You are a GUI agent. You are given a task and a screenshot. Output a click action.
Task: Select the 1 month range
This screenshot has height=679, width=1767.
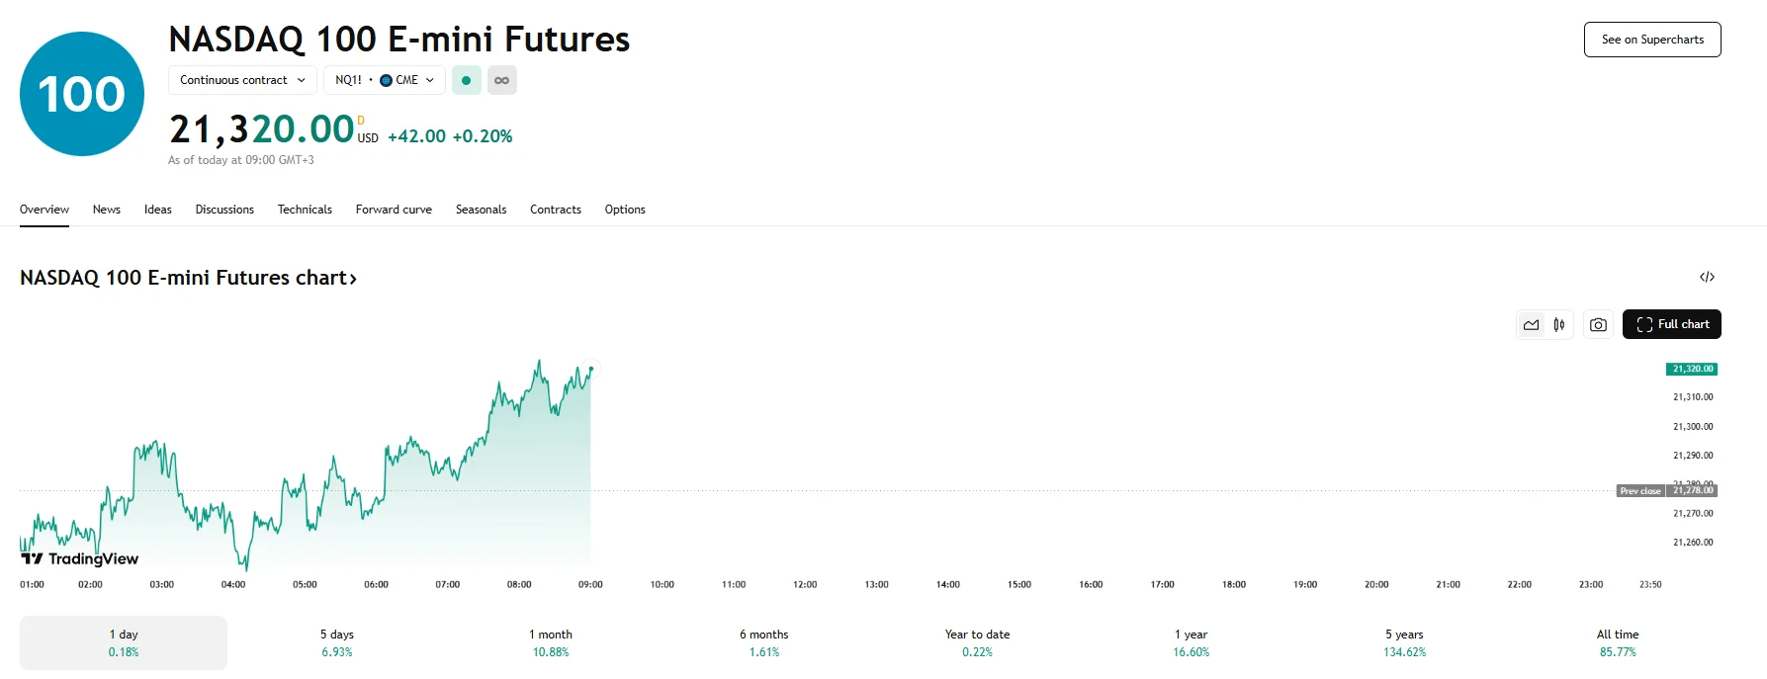click(551, 642)
